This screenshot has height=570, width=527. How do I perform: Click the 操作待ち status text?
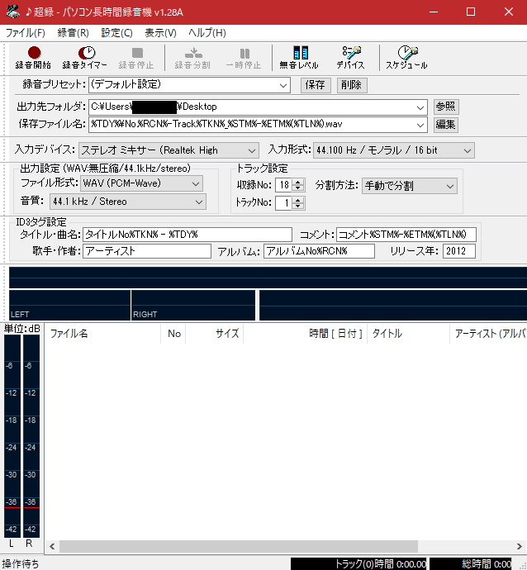(x=21, y=564)
